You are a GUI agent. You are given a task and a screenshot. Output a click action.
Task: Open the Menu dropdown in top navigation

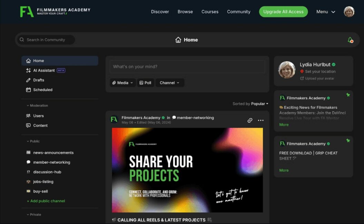click(326, 12)
